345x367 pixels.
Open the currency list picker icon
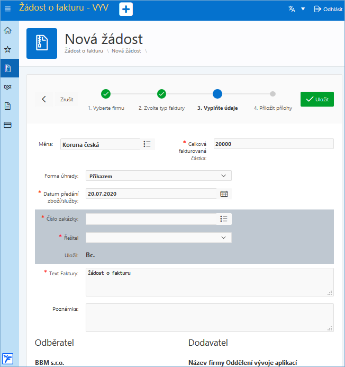point(147,144)
